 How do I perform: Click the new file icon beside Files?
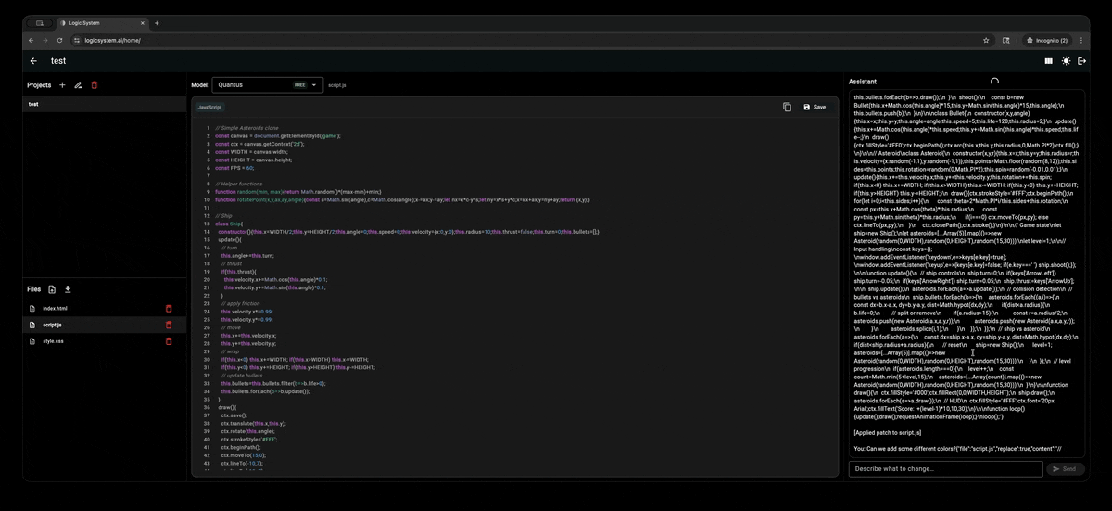[52, 289]
